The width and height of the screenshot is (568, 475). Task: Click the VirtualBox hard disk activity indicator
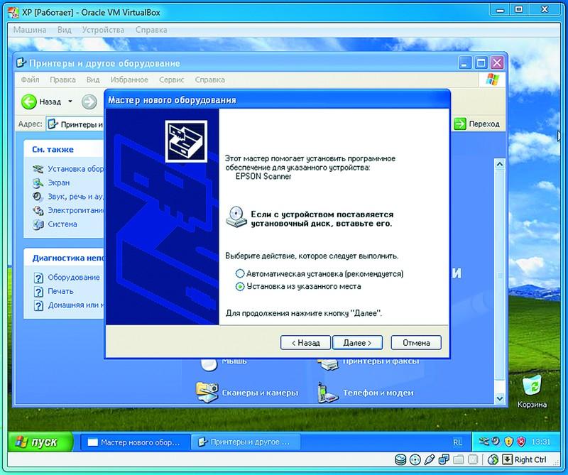coord(400,460)
